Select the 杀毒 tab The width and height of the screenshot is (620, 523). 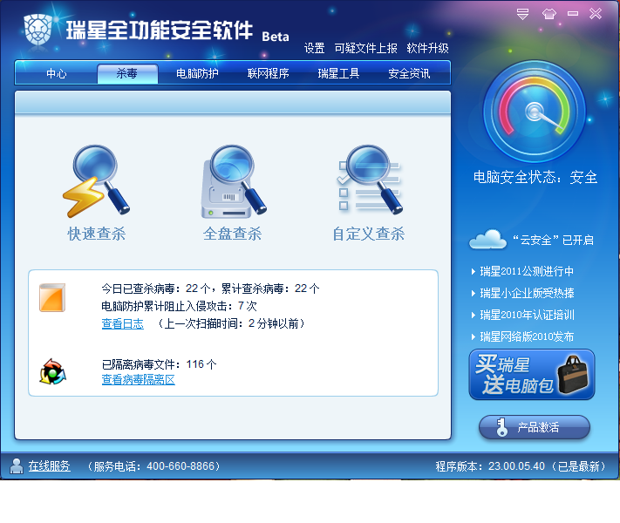pyautogui.click(x=127, y=73)
